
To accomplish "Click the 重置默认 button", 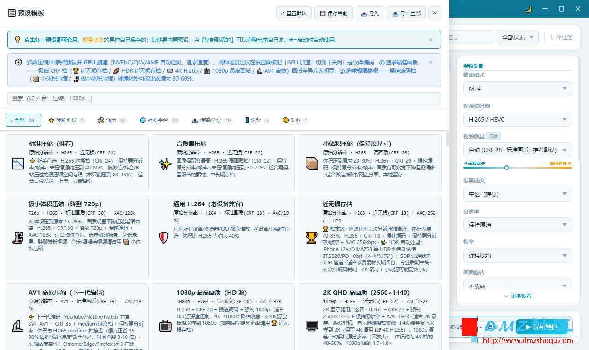I will point(294,13).
